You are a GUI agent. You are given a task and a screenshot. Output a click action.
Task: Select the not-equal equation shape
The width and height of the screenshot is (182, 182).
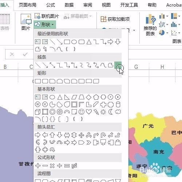click(74, 166)
